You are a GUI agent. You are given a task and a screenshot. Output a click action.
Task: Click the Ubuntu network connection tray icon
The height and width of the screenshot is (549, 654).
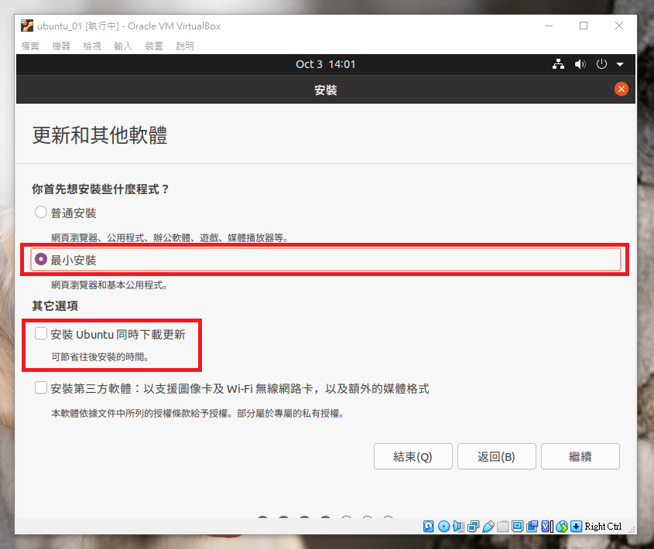(558, 64)
